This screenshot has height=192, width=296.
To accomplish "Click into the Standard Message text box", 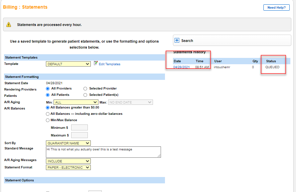I will (x=103, y=152).
